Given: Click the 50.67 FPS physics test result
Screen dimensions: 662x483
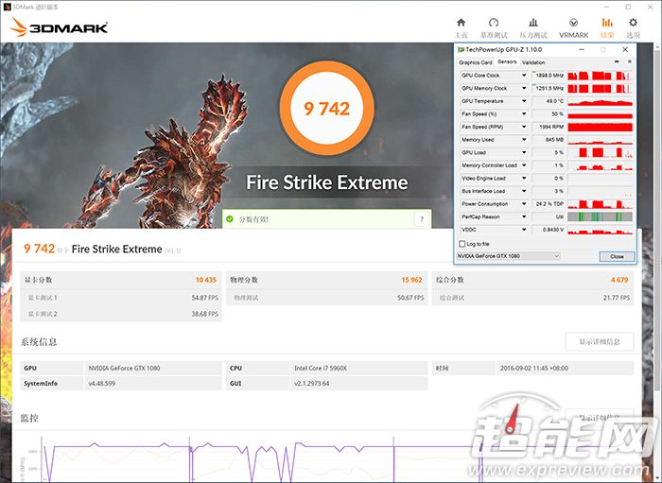Looking at the screenshot, I should pos(410,298).
